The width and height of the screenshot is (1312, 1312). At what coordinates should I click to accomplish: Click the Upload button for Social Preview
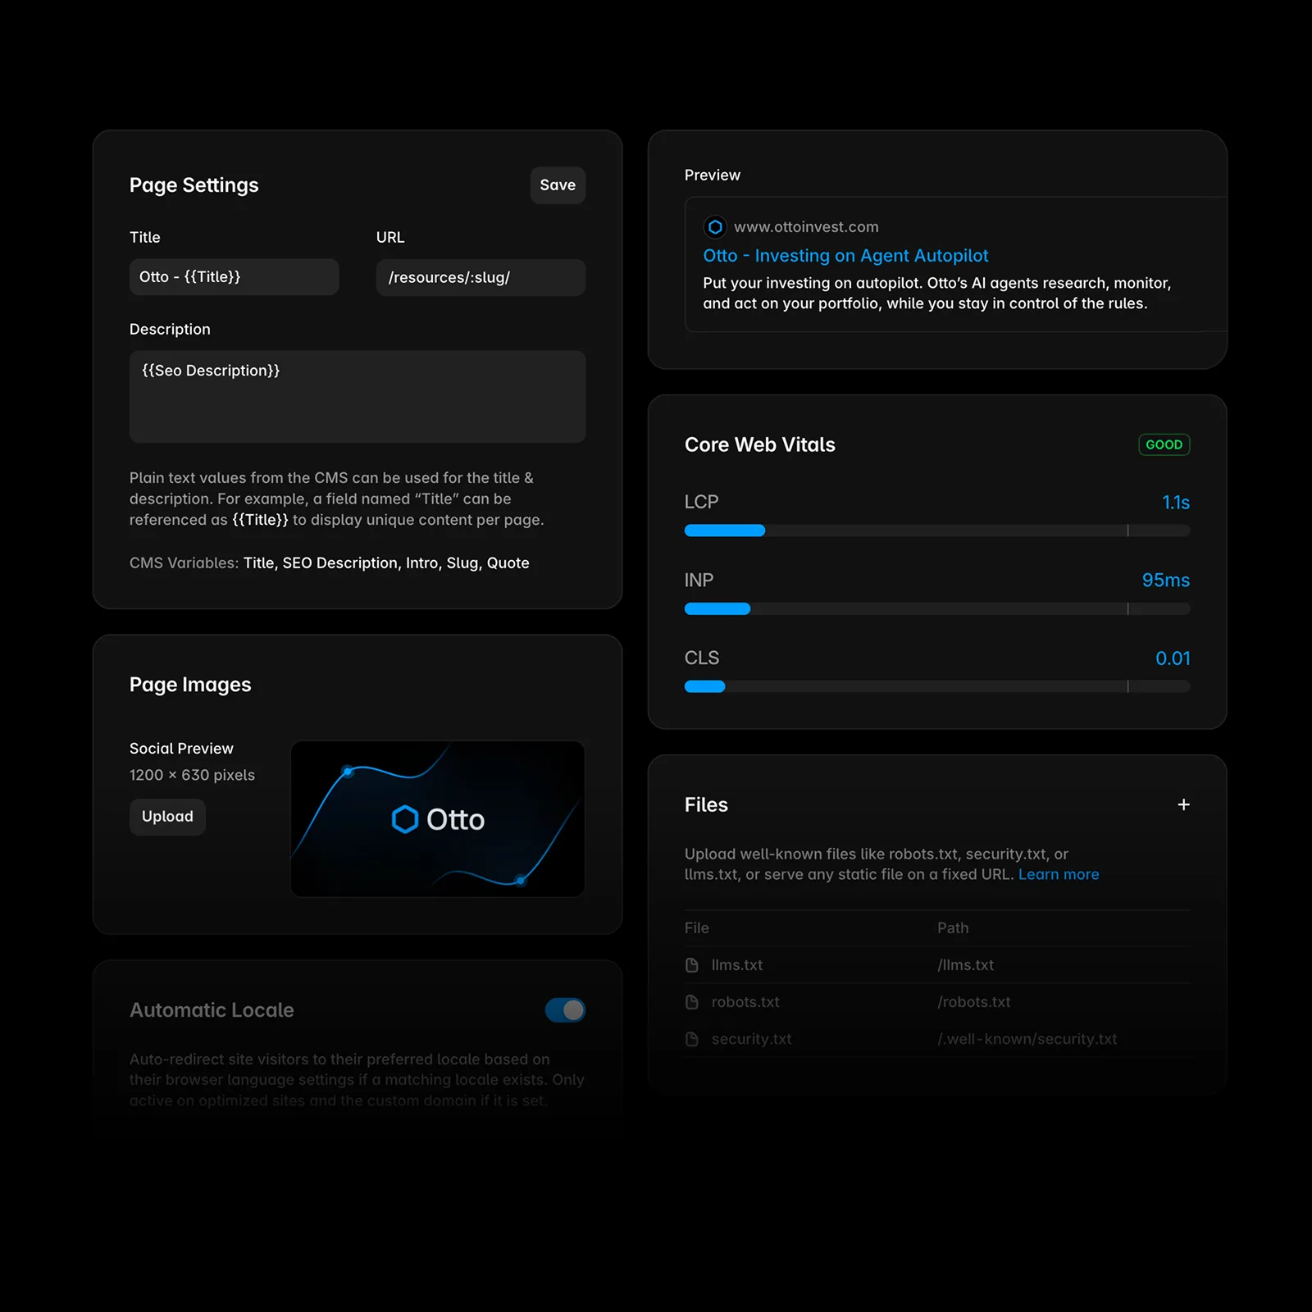(x=167, y=817)
